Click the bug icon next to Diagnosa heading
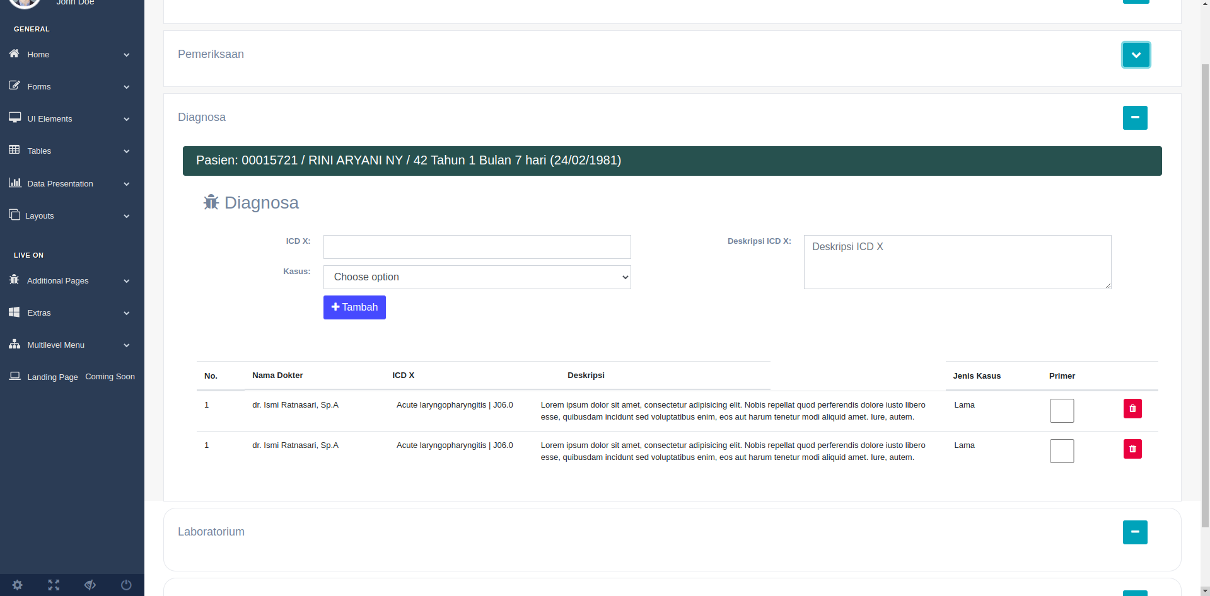Viewport: 1210px width, 596px height. [x=211, y=202]
